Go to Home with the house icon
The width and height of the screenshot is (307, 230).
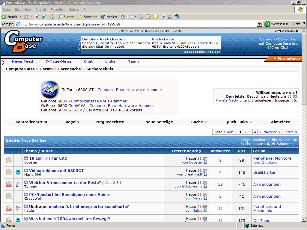pyautogui.click(x=52, y=17)
